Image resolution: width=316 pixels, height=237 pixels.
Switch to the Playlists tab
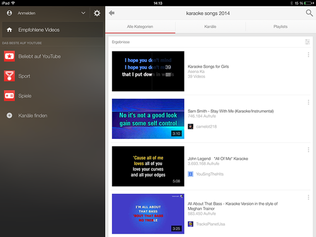(281, 27)
